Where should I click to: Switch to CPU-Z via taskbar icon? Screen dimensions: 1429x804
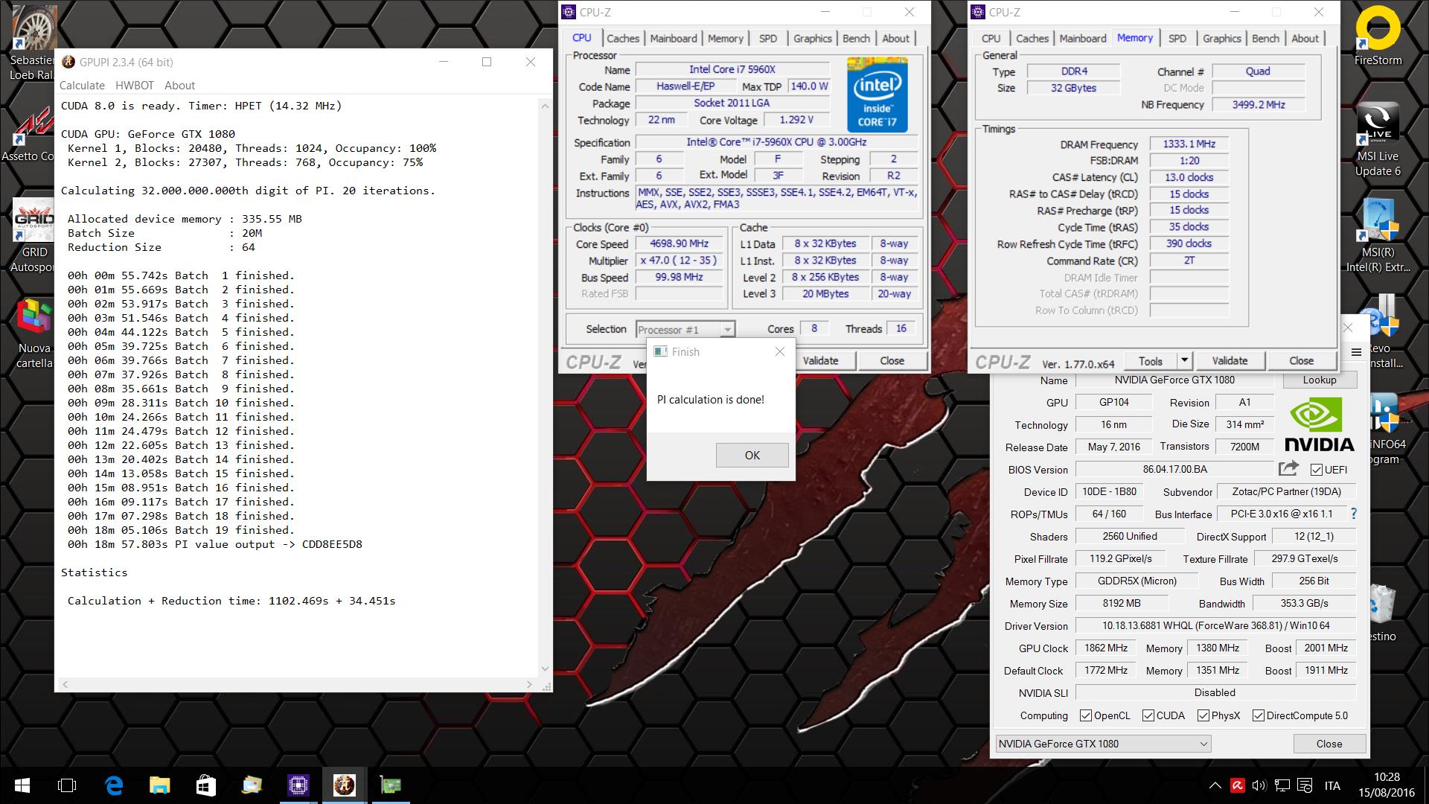(298, 785)
